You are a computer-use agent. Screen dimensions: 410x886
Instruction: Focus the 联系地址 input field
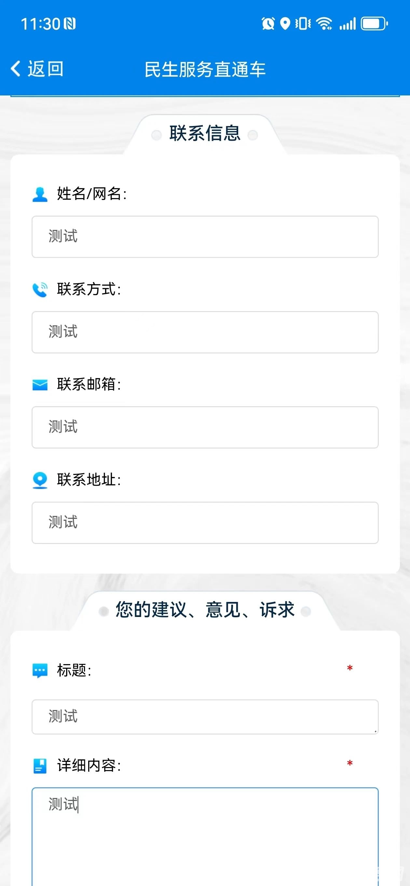coord(205,523)
